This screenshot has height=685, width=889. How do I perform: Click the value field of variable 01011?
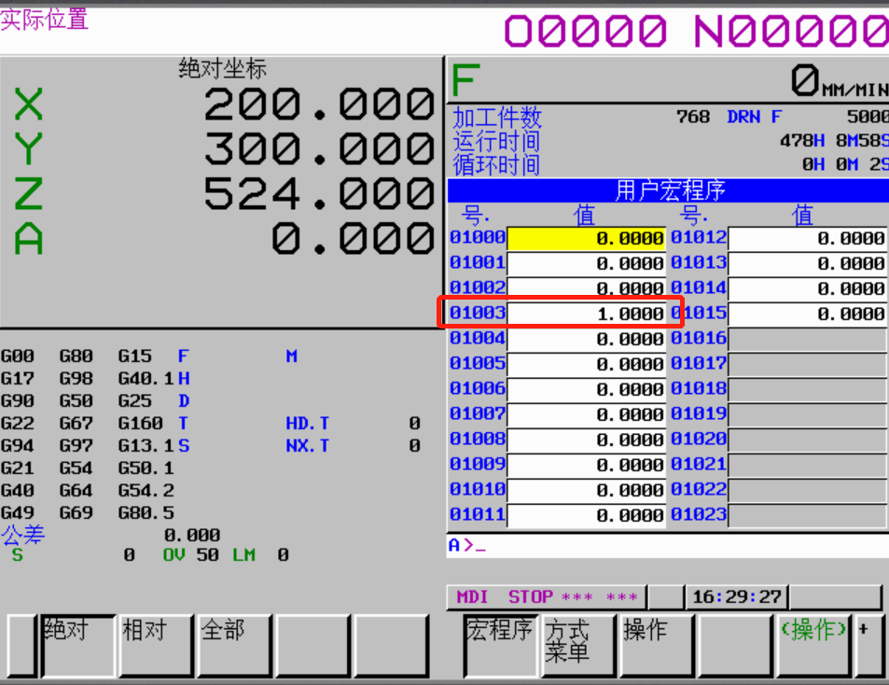pos(586,514)
